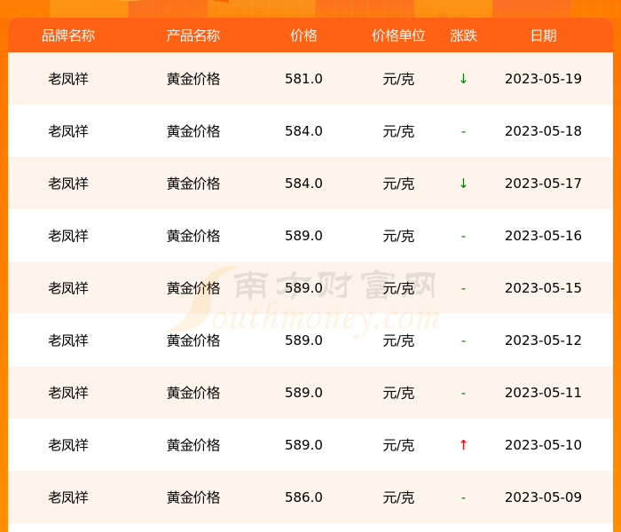Click the 日期 column header
Screen dimensions: 621x532
(x=543, y=35)
